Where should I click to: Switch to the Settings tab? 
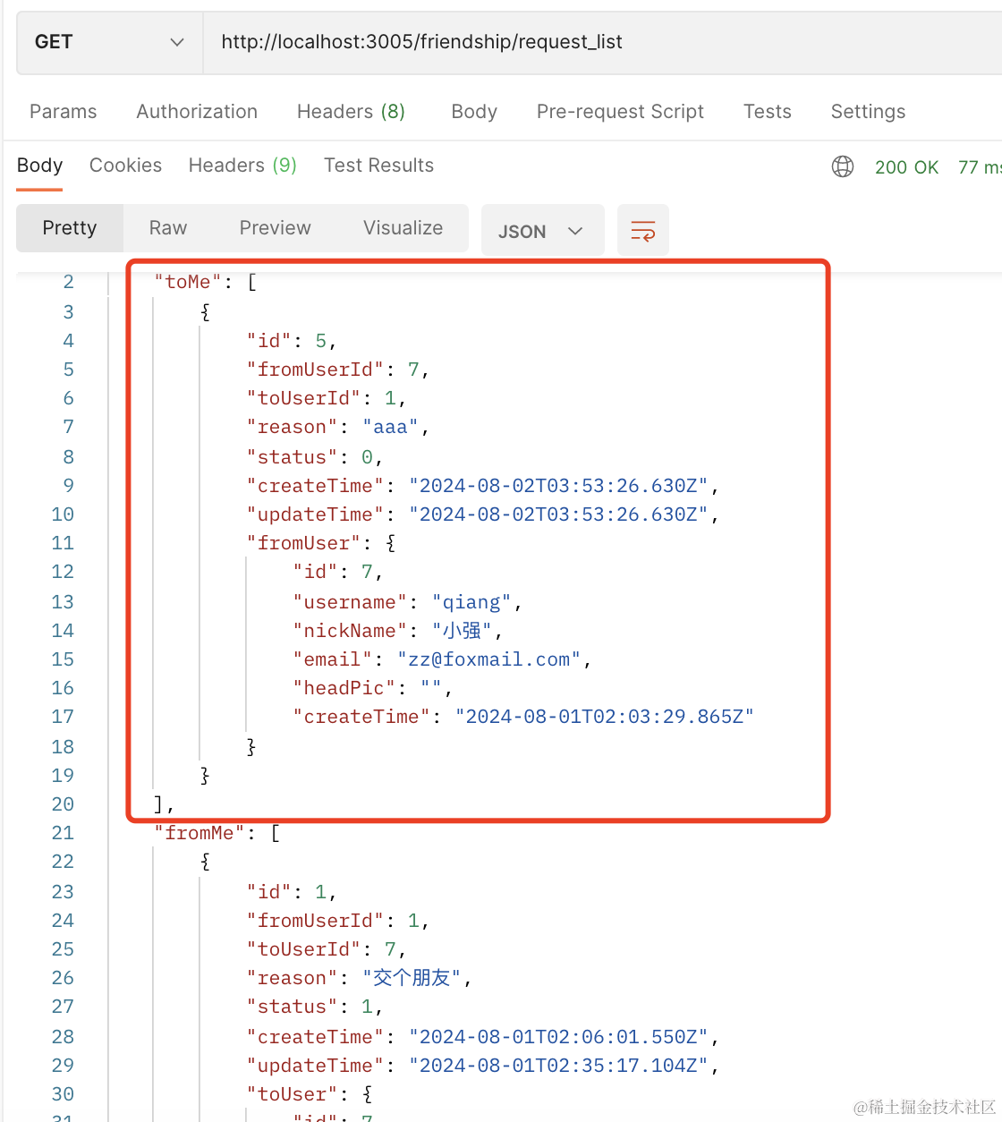[x=868, y=112]
